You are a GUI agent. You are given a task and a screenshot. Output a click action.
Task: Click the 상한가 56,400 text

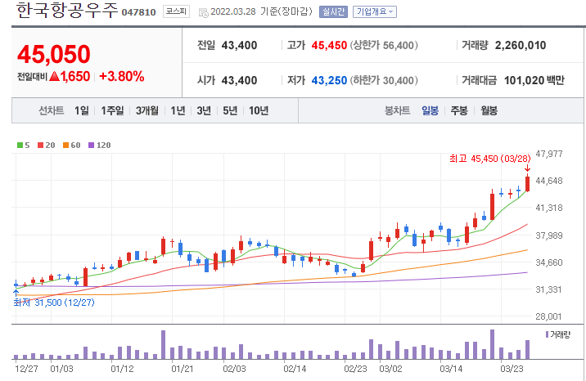(x=384, y=46)
